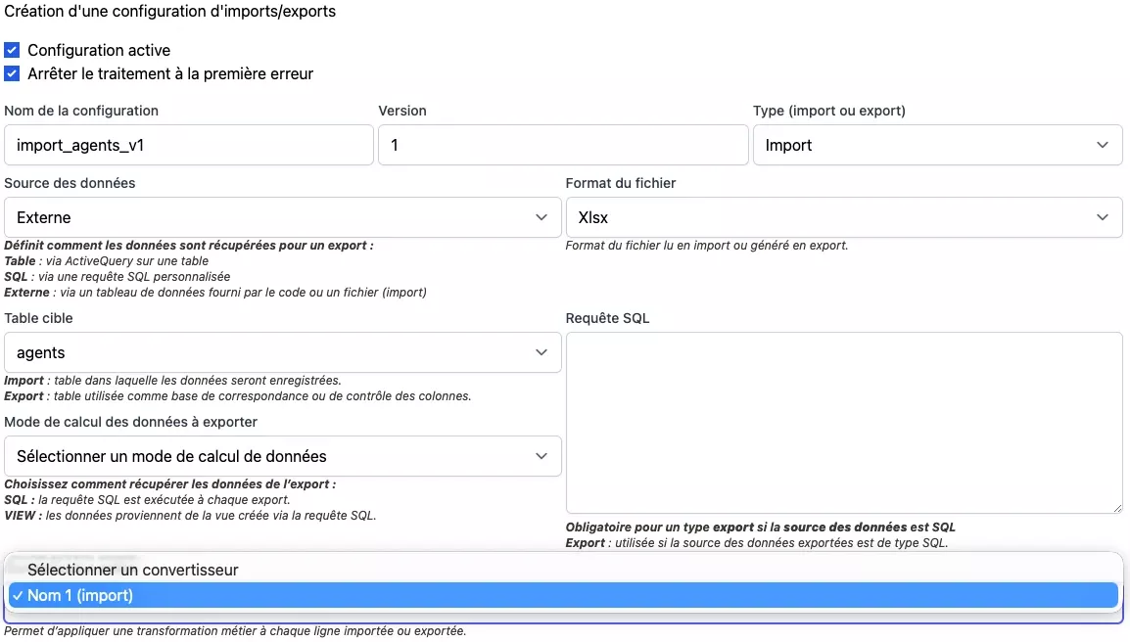
Task: Click the checkmark beside Nom 1 (import)
Action: pyautogui.click(x=18, y=595)
